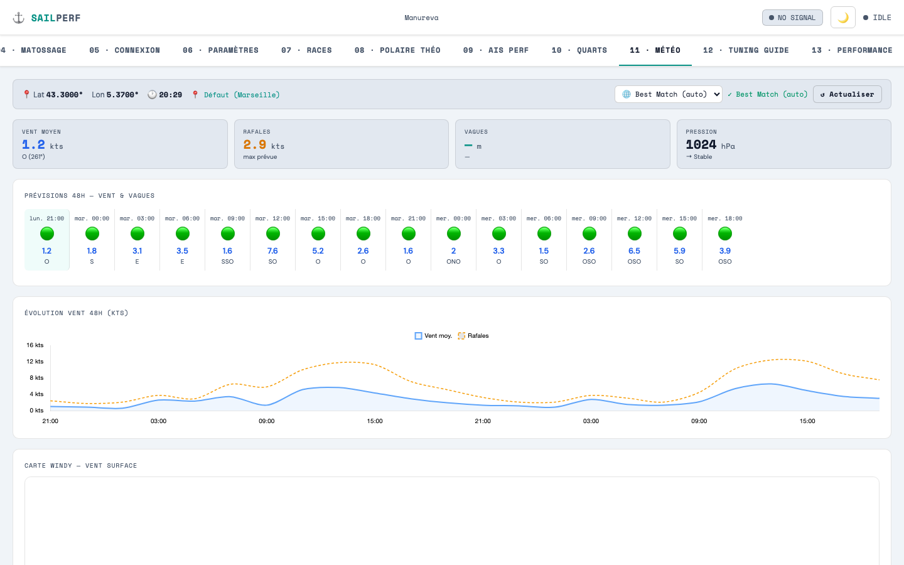Go to the 10 · Quarts tab
This screenshot has height=565, width=904.
[x=579, y=50]
